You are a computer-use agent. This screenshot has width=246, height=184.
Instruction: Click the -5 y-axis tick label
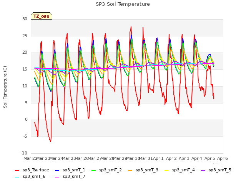pos(25,136)
